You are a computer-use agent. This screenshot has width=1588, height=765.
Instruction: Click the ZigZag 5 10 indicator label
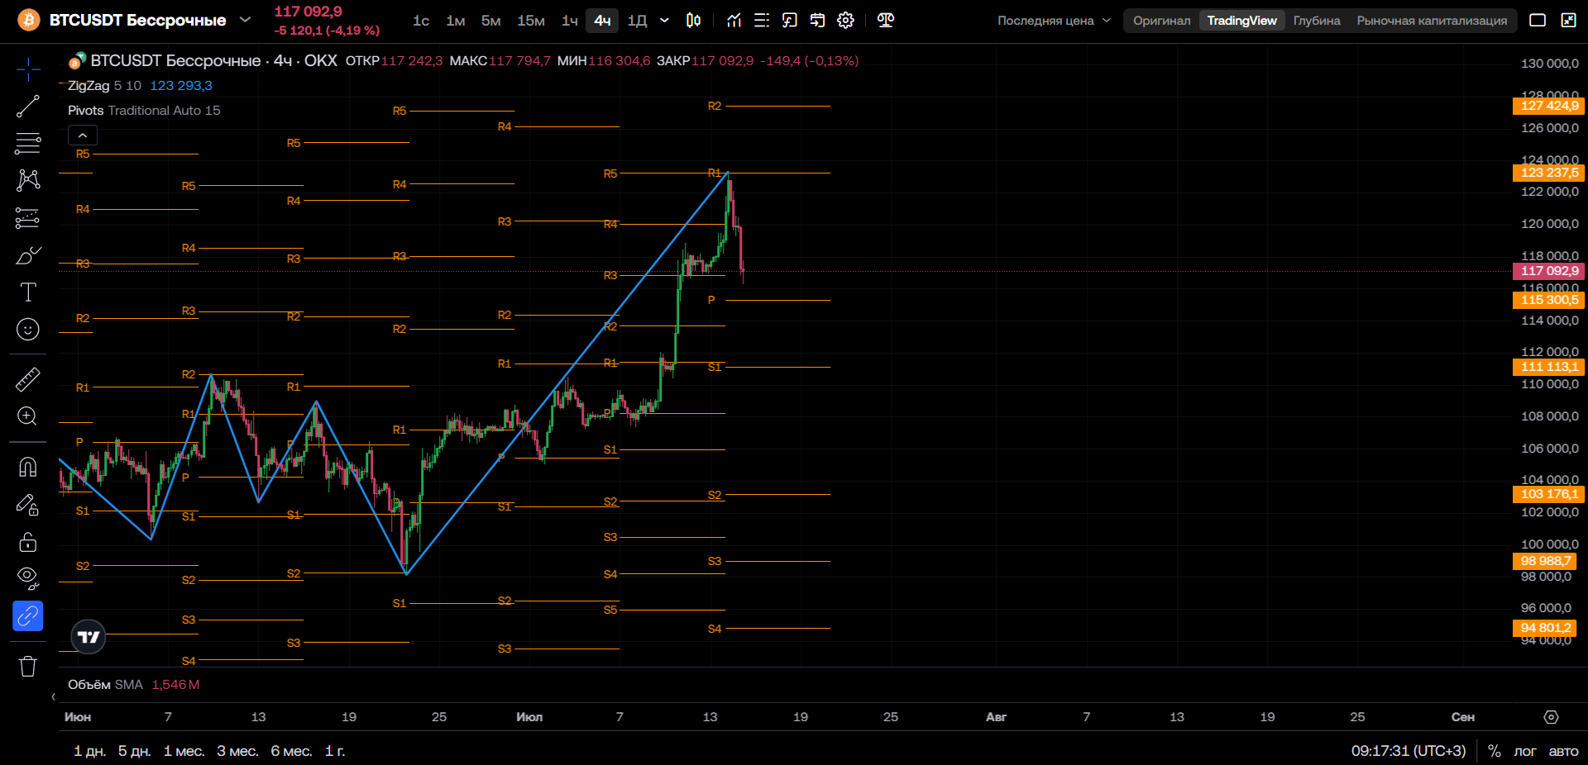[104, 86]
